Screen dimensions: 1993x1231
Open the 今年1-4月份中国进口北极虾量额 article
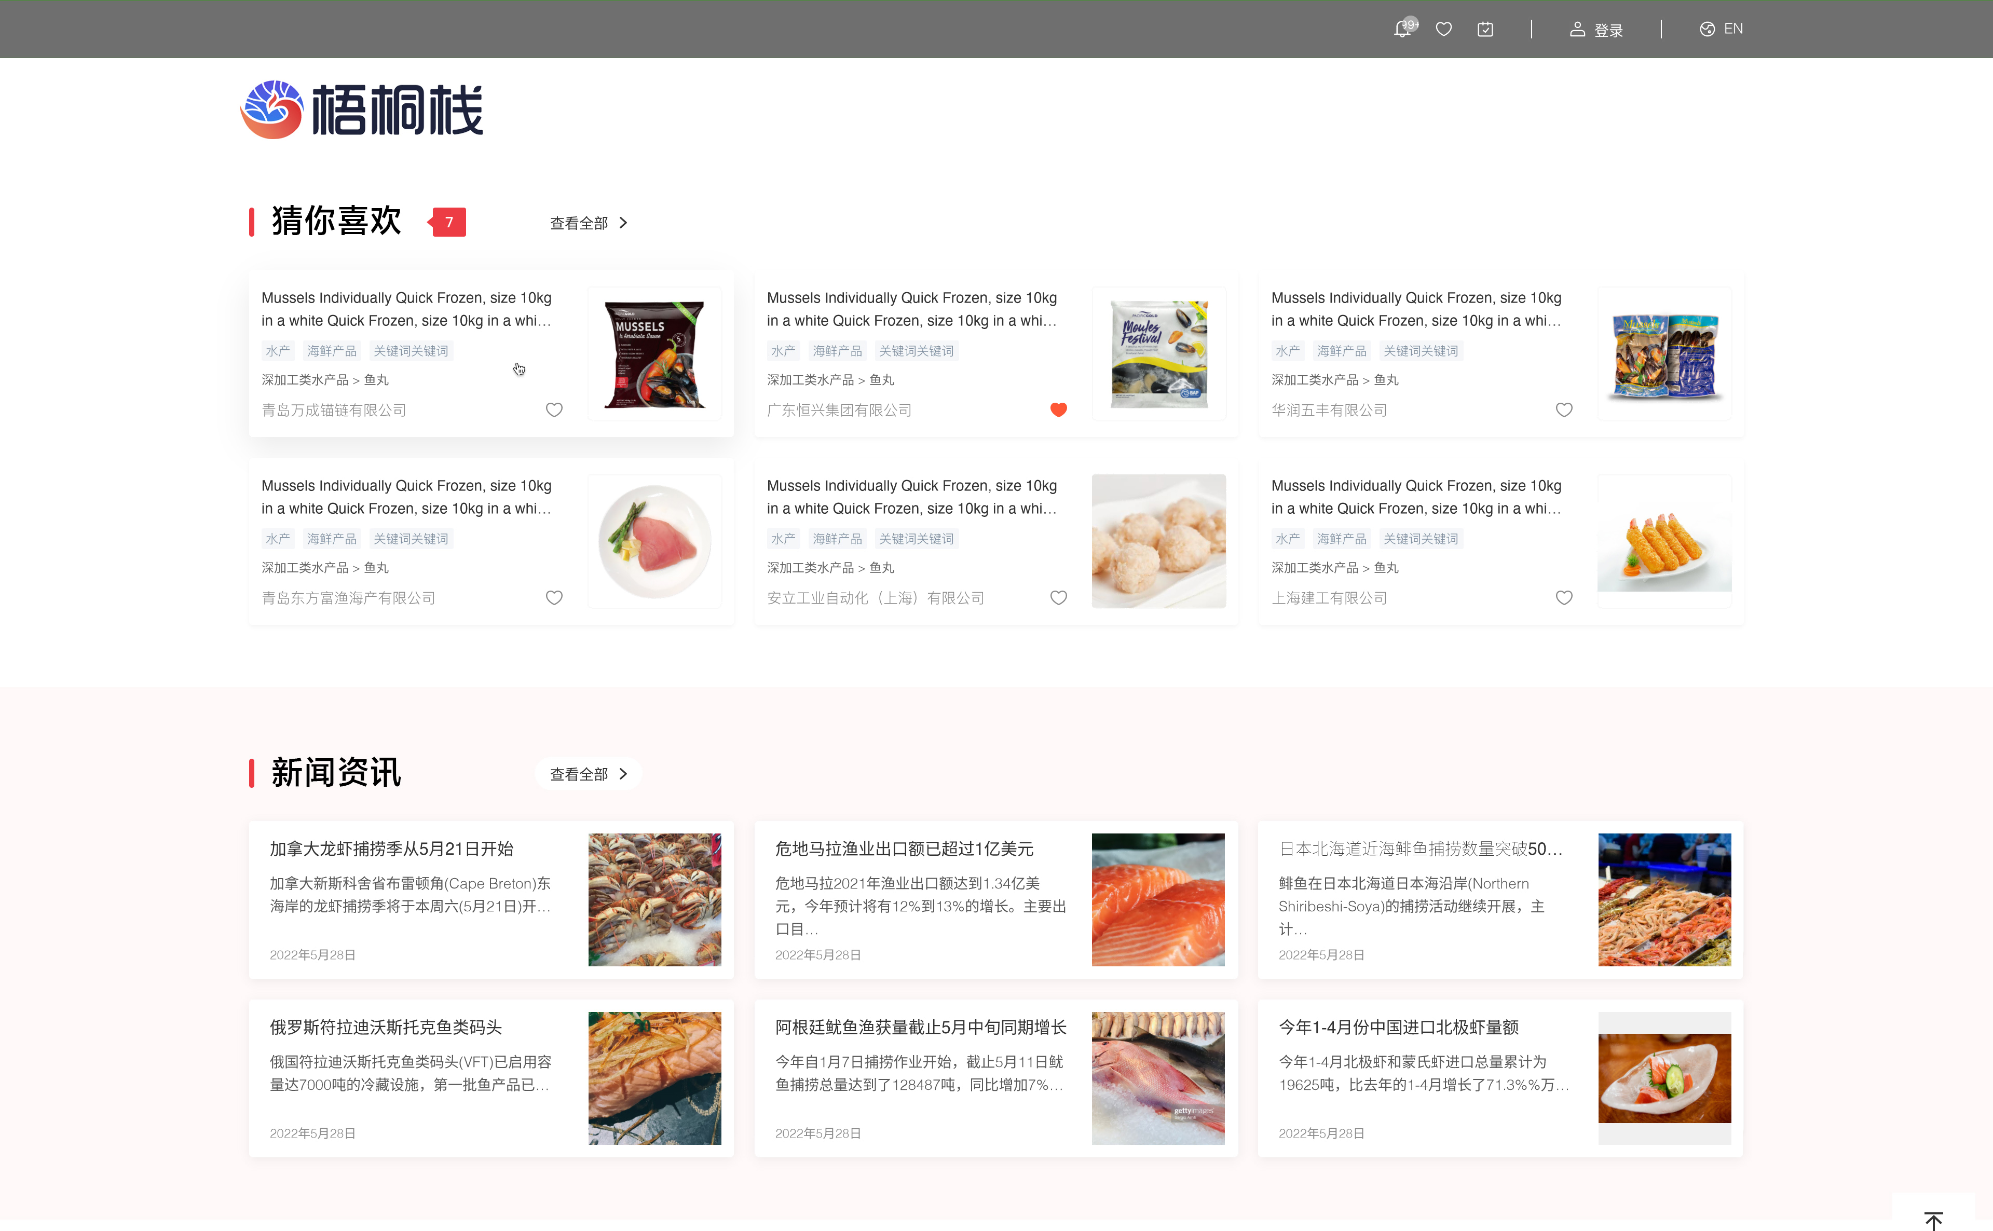click(x=1401, y=1027)
